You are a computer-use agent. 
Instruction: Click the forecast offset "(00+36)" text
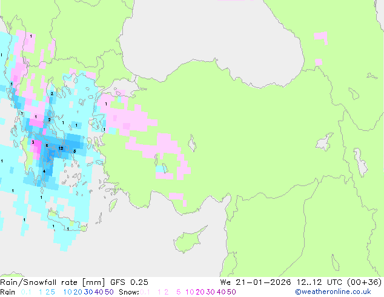(364, 282)
